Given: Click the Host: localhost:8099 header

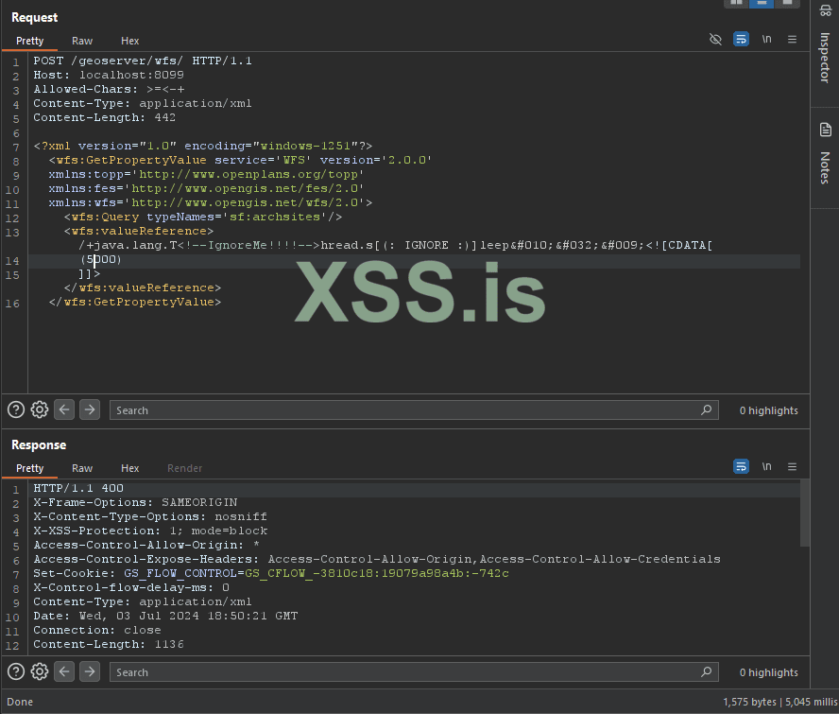Looking at the screenshot, I should tap(109, 75).
